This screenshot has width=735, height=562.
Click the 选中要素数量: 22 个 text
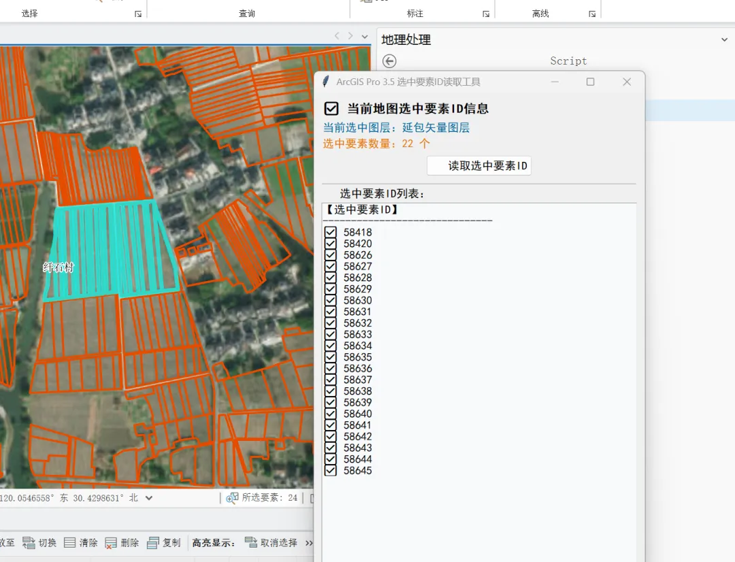376,144
